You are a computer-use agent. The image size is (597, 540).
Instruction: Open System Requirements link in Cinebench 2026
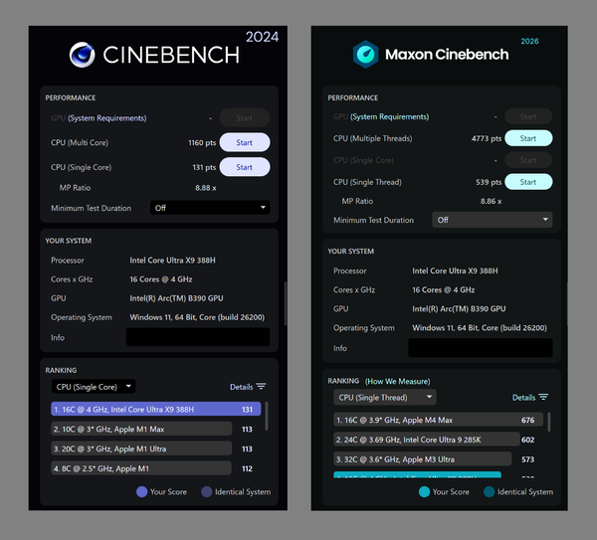coord(389,116)
